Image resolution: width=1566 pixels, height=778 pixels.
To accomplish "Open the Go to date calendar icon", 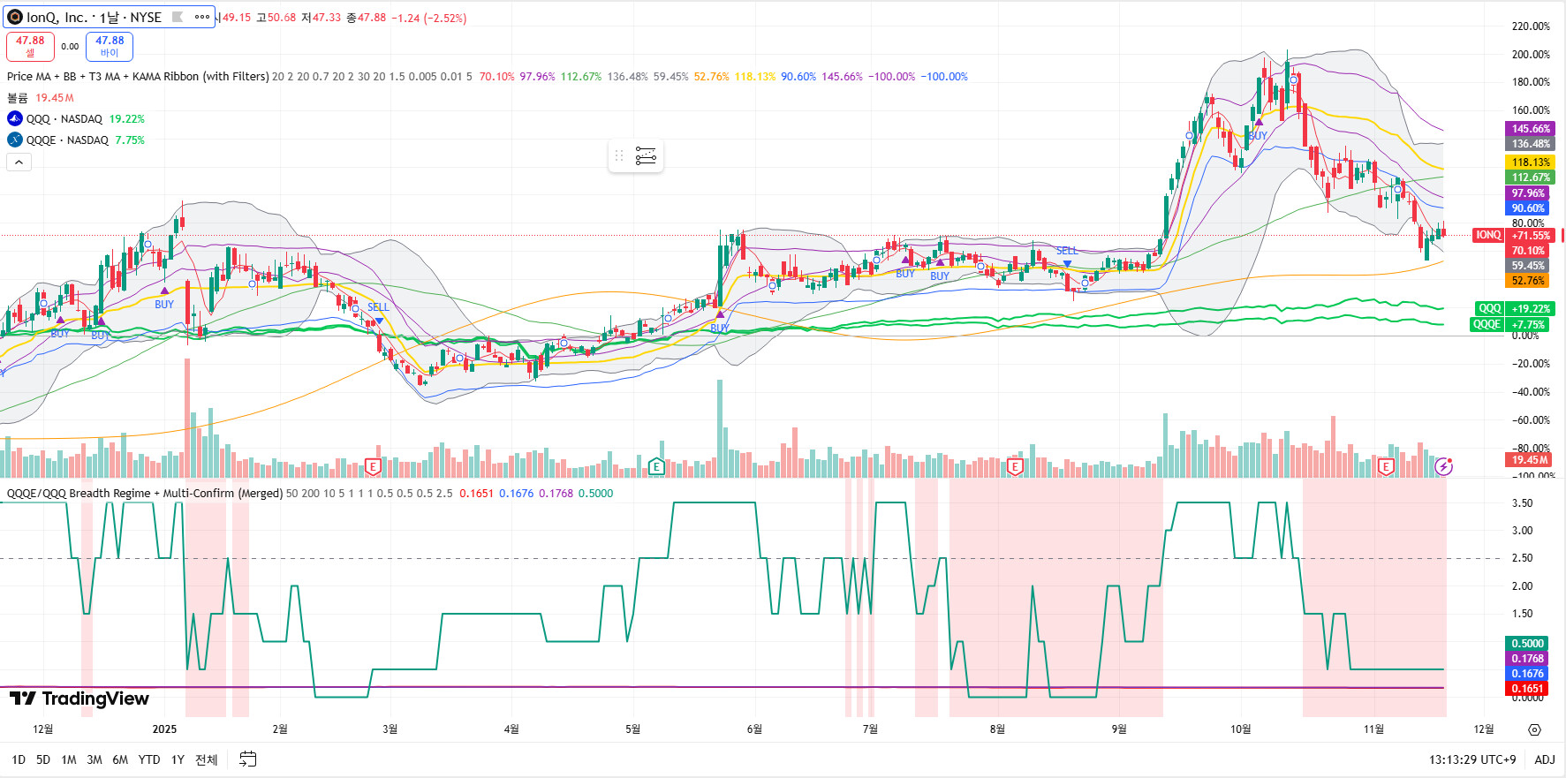I will click(x=247, y=759).
